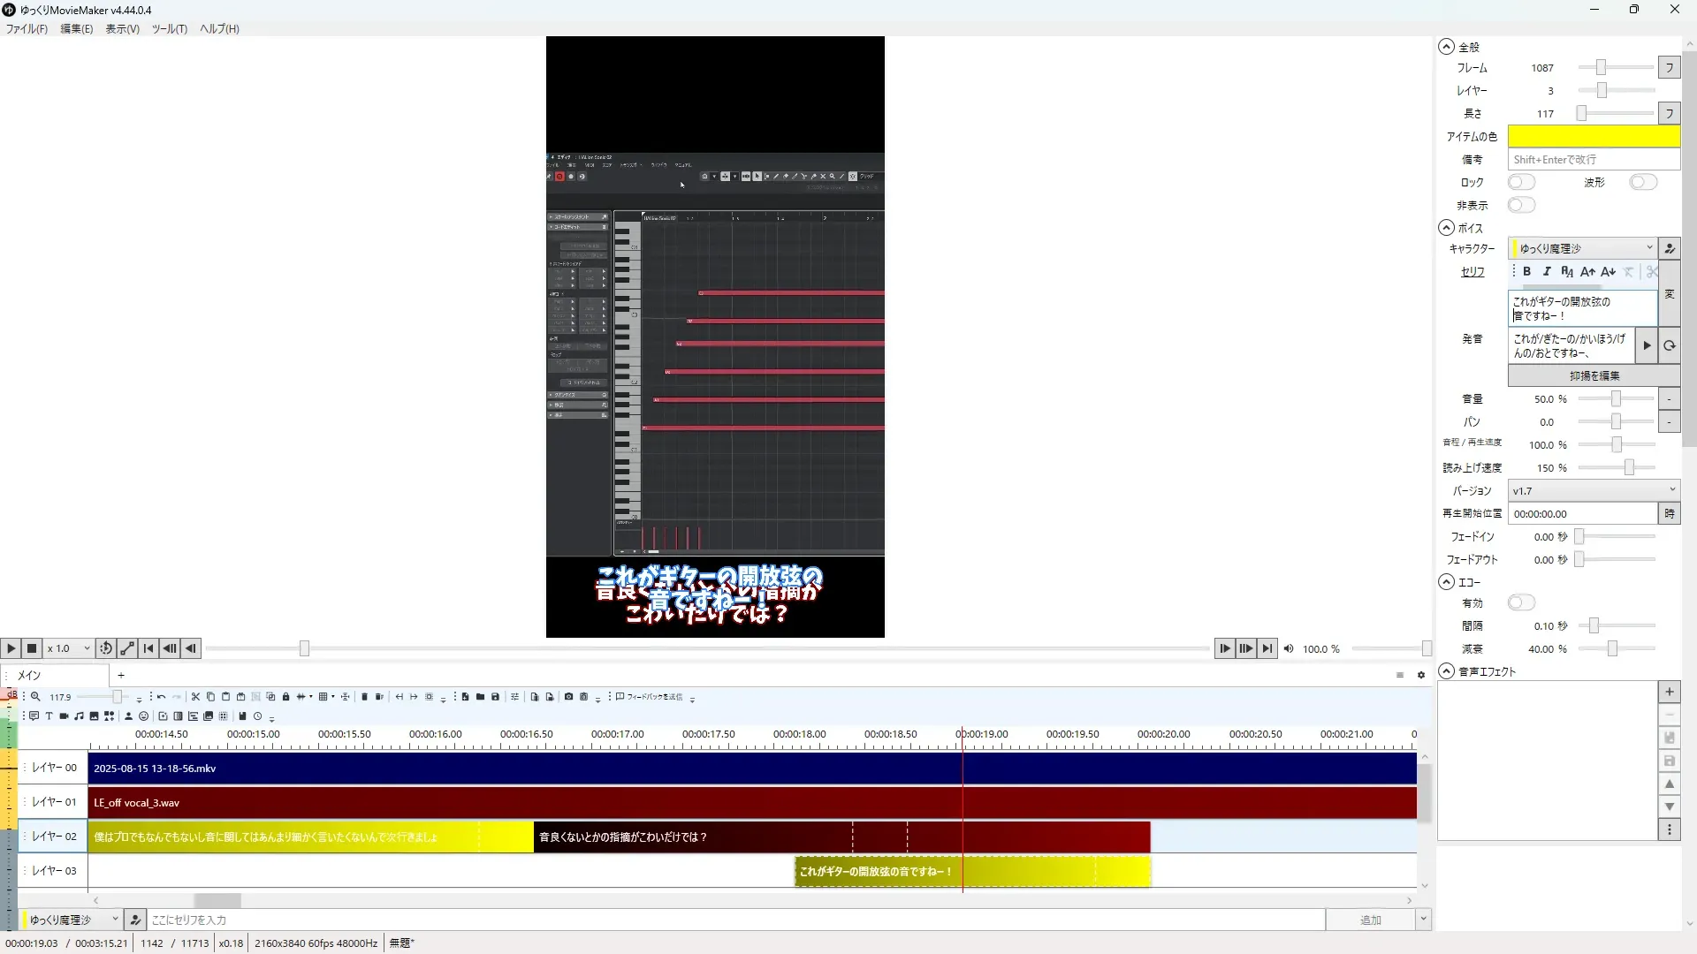Add a text item with T icon

point(49,716)
